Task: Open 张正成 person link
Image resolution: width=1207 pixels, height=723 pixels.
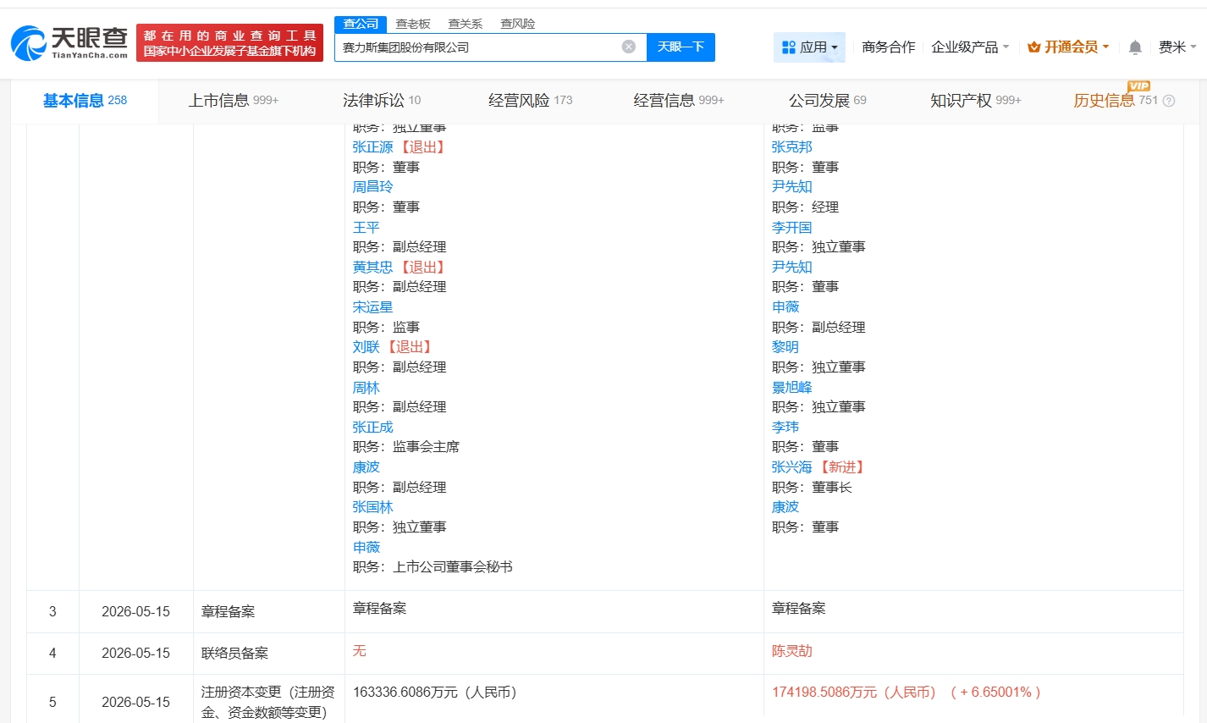Action: tap(372, 428)
